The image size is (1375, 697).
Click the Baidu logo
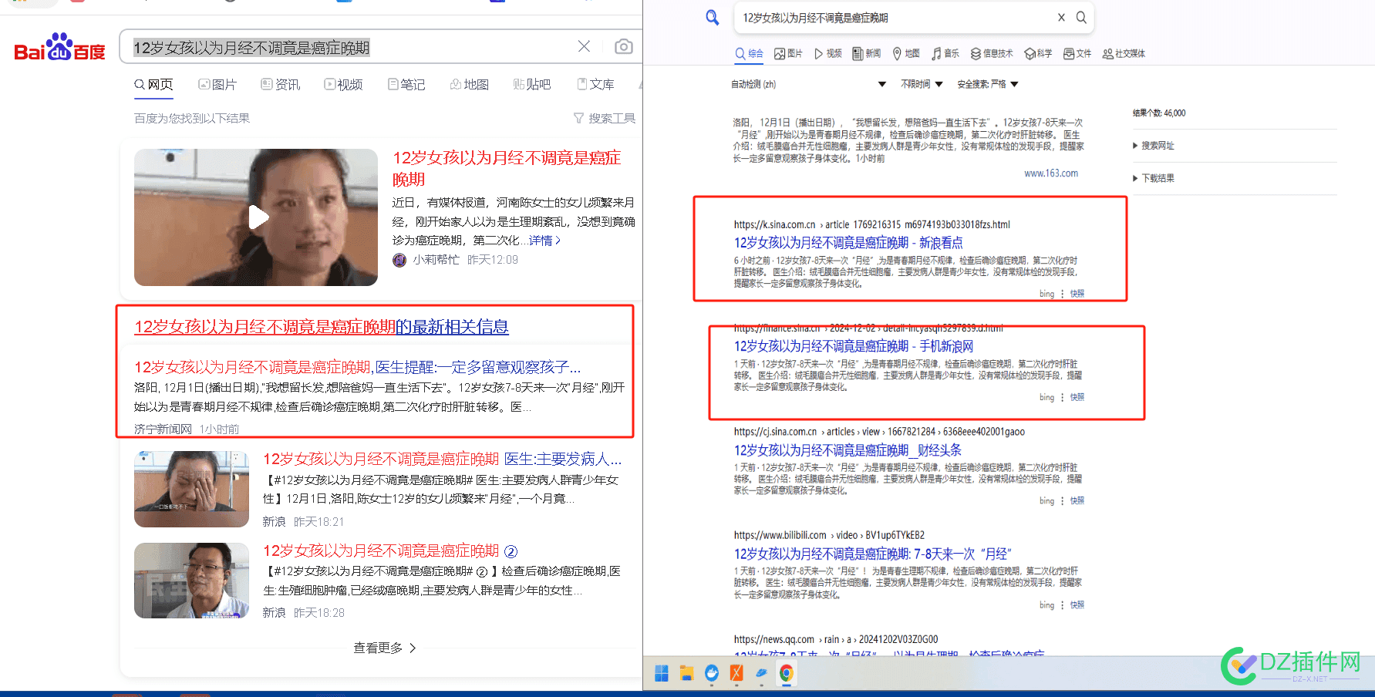(x=59, y=48)
